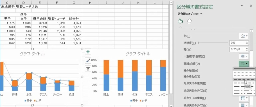Click the 100% axis label in the right chart
The image size is (256, 107).
click(94, 60)
